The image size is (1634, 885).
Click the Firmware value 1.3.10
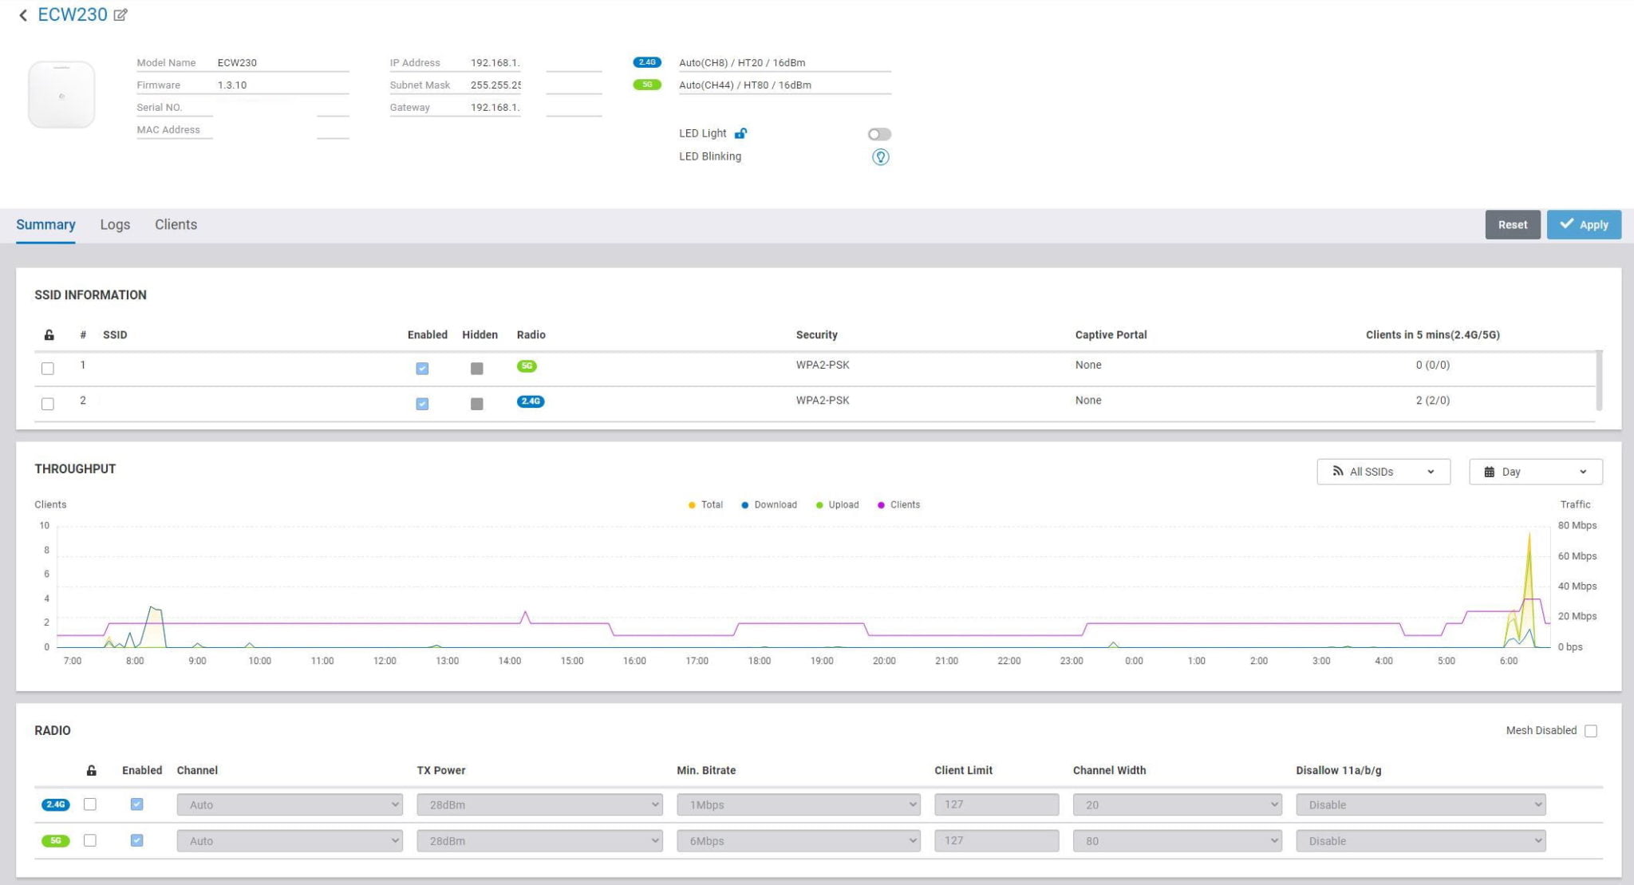pyautogui.click(x=232, y=85)
